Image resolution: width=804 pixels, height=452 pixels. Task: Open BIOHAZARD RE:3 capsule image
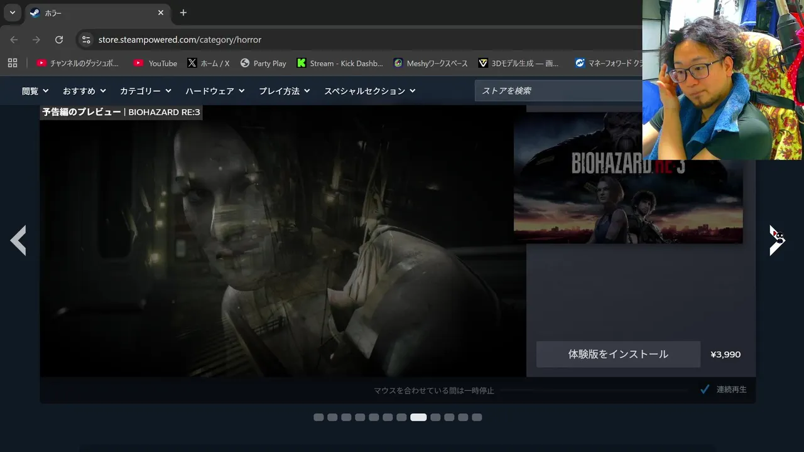(628, 178)
